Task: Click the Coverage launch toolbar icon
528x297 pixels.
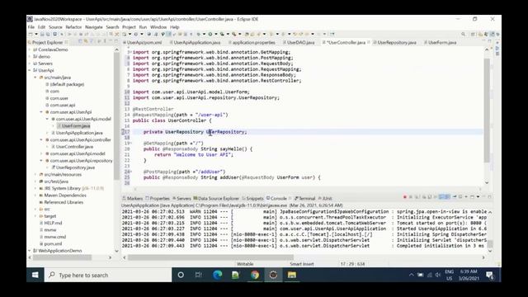Action: click(222, 34)
